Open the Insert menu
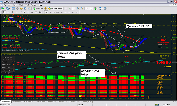This screenshot has height=106, width=177. point(15,5)
